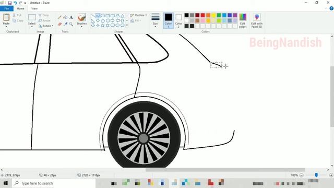The width and height of the screenshot is (334, 188).
Task: Pick the purple color swatch
Action: coord(235,15)
